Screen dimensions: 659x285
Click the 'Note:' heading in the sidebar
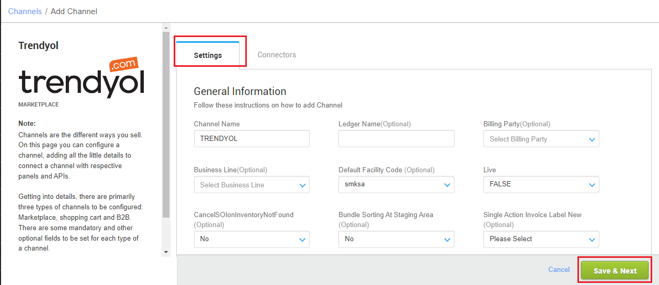27,124
